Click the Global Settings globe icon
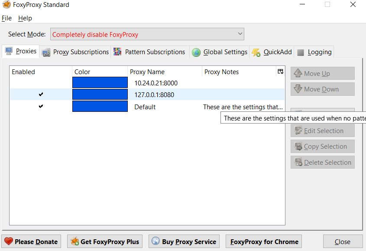The height and width of the screenshot is (251, 366). tap(196, 52)
